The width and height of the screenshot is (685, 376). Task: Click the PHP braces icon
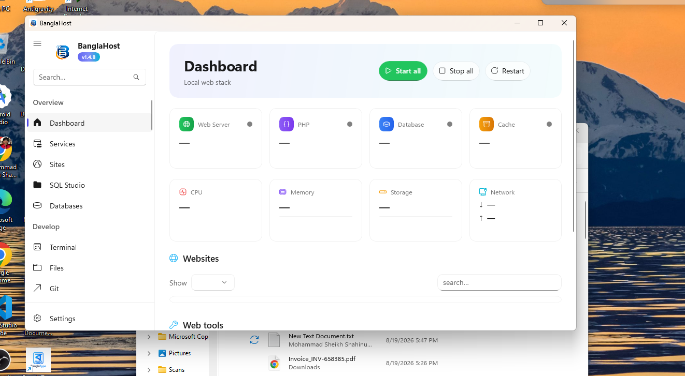287,124
